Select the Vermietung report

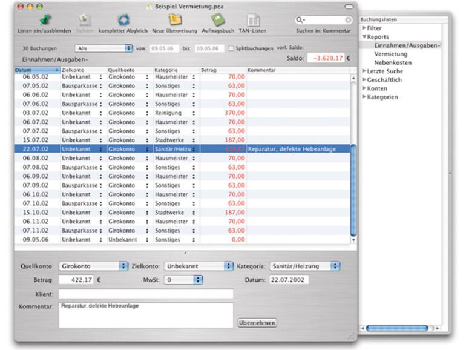click(x=391, y=54)
